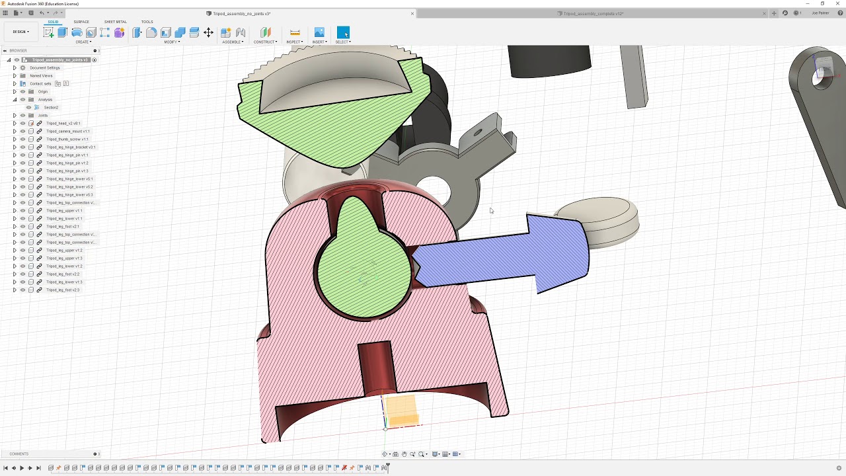
Task: Jump to the timeline beginning
Action: pyautogui.click(x=6, y=468)
